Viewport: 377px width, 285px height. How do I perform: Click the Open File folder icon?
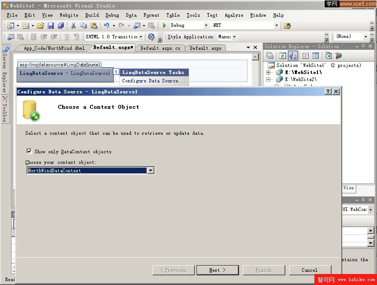pyautogui.click(x=41, y=26)
